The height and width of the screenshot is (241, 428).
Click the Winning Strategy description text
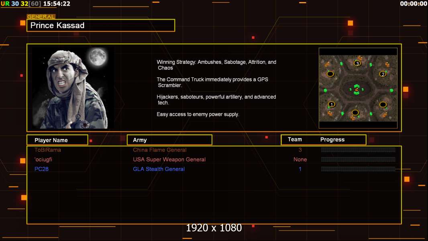click(216, 65)
